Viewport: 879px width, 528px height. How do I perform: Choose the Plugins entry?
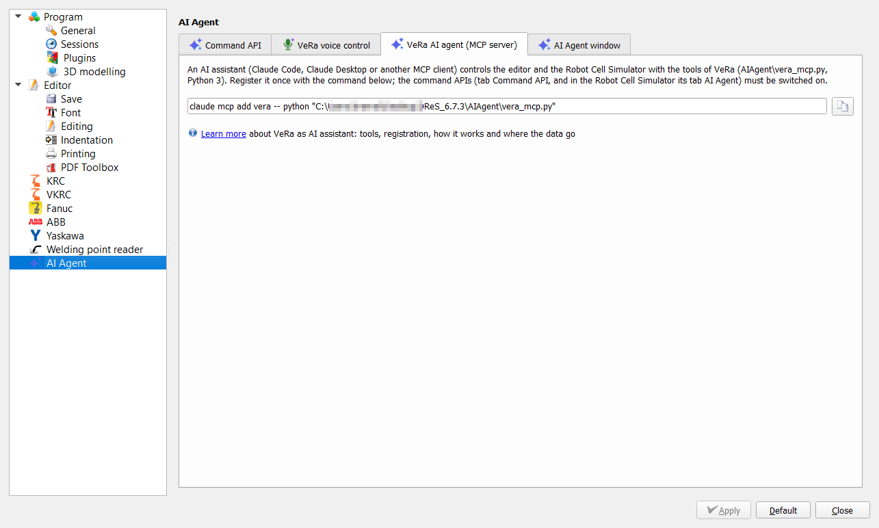pos(79,57)
